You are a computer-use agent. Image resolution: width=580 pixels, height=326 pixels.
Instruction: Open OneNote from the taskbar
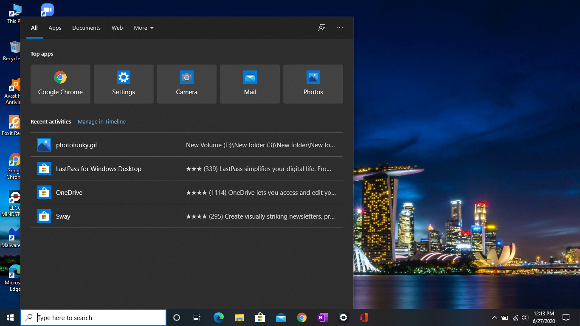[323, 318]
